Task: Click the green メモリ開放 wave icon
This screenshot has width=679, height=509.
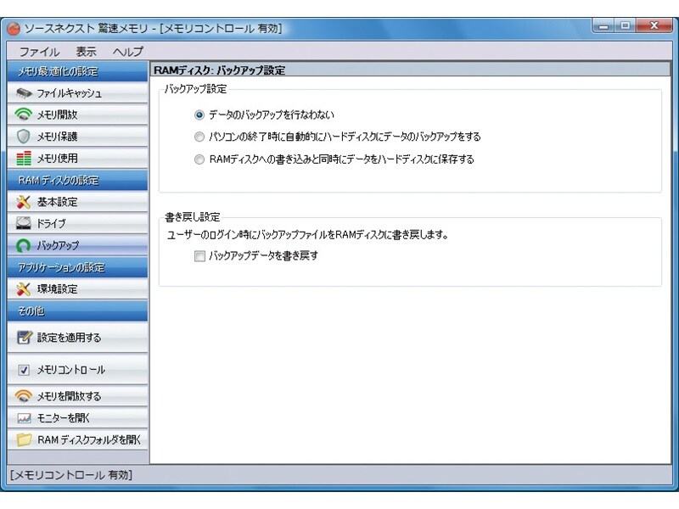Action: 24,115
